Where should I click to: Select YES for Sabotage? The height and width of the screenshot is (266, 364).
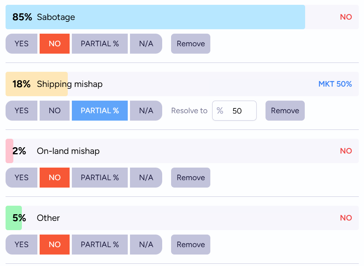[x=21, y=44]
